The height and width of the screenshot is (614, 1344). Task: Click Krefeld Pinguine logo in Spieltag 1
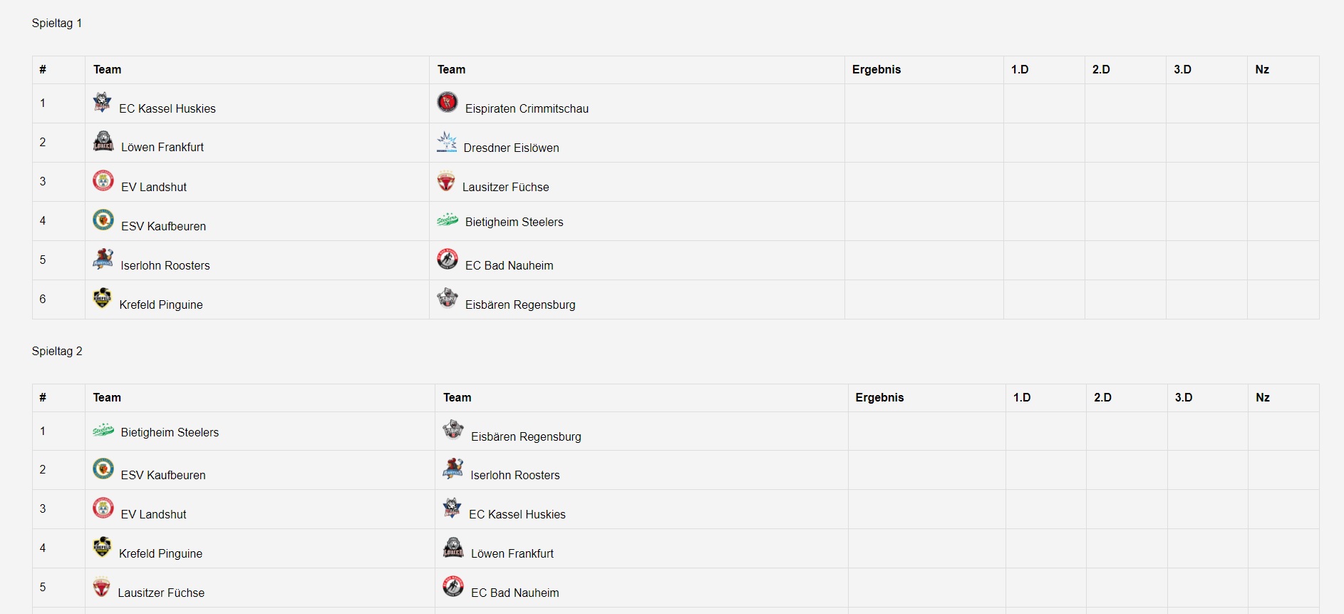pos(103,298)
